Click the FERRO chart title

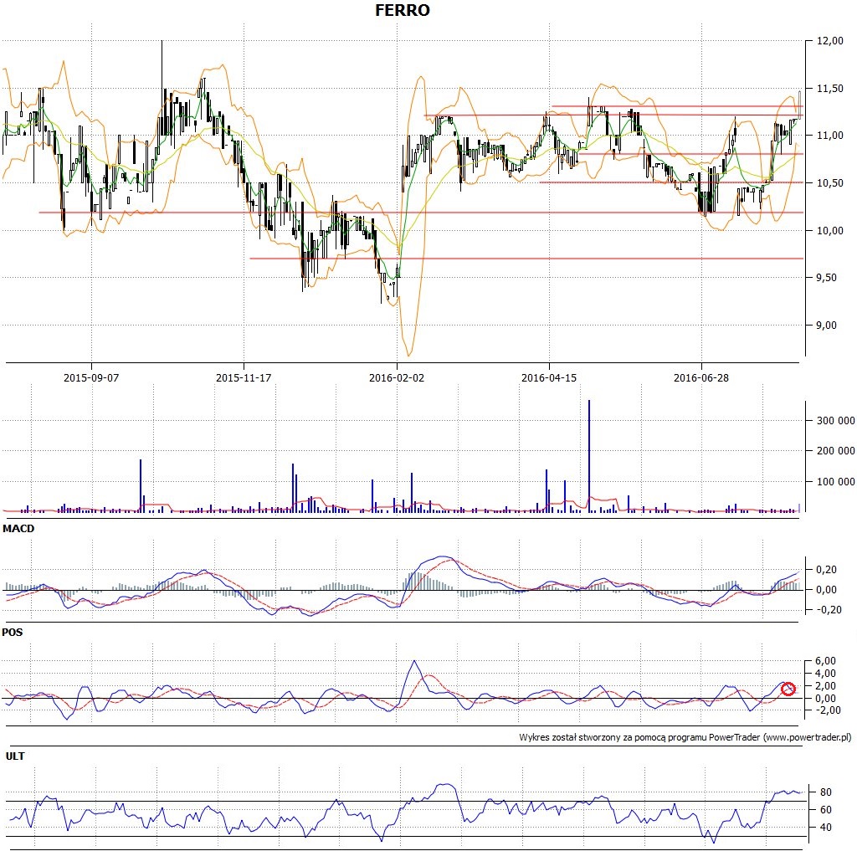[403, 10]
